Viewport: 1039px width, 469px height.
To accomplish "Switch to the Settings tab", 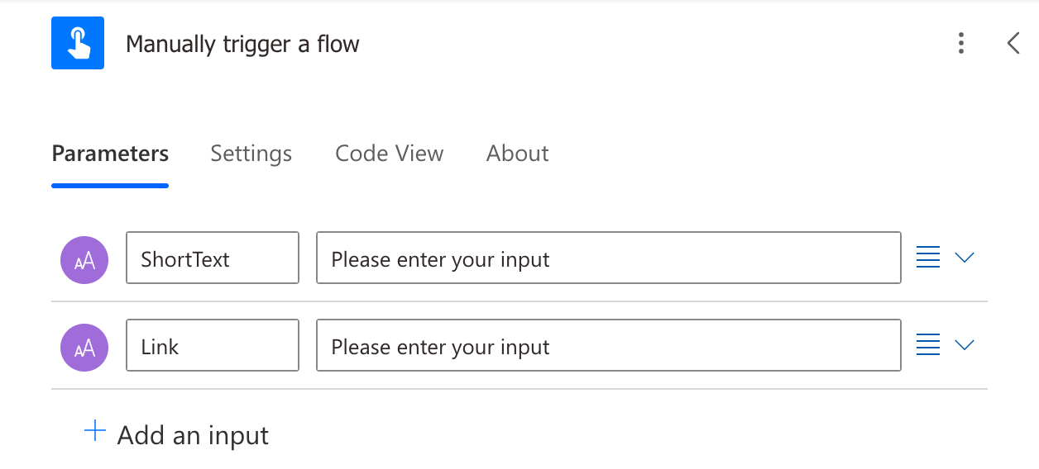I will click(251, 154).
